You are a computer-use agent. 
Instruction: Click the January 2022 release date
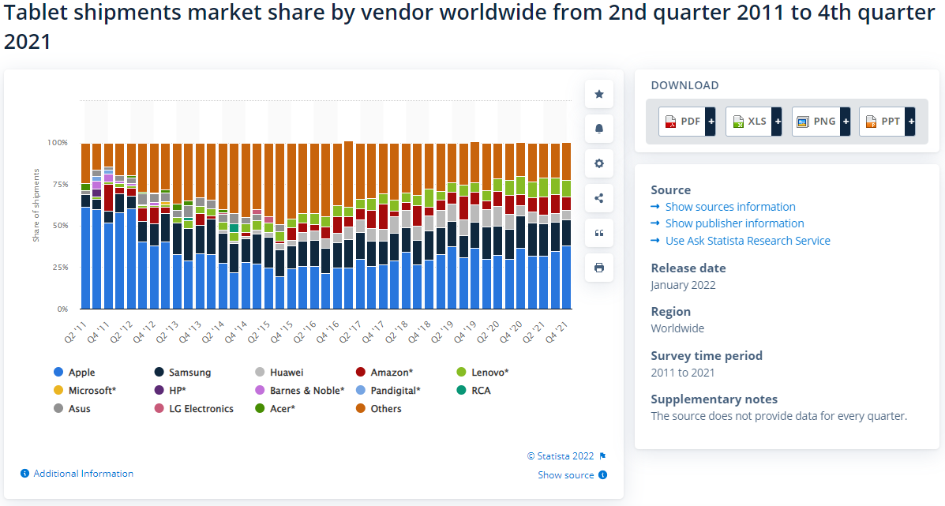click(x=684, y=285)
